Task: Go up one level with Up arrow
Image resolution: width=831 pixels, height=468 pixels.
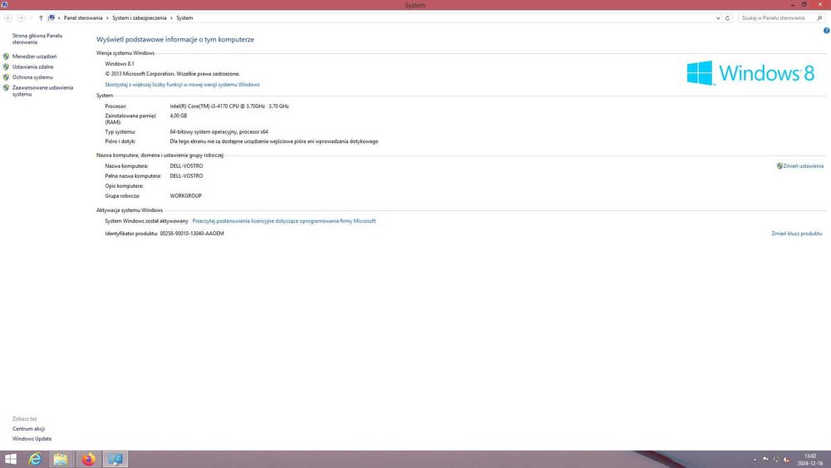Action: tap(41, 18)
